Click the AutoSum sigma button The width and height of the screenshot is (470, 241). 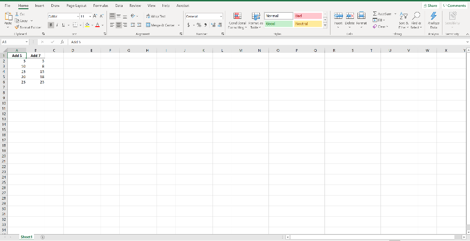383,14
